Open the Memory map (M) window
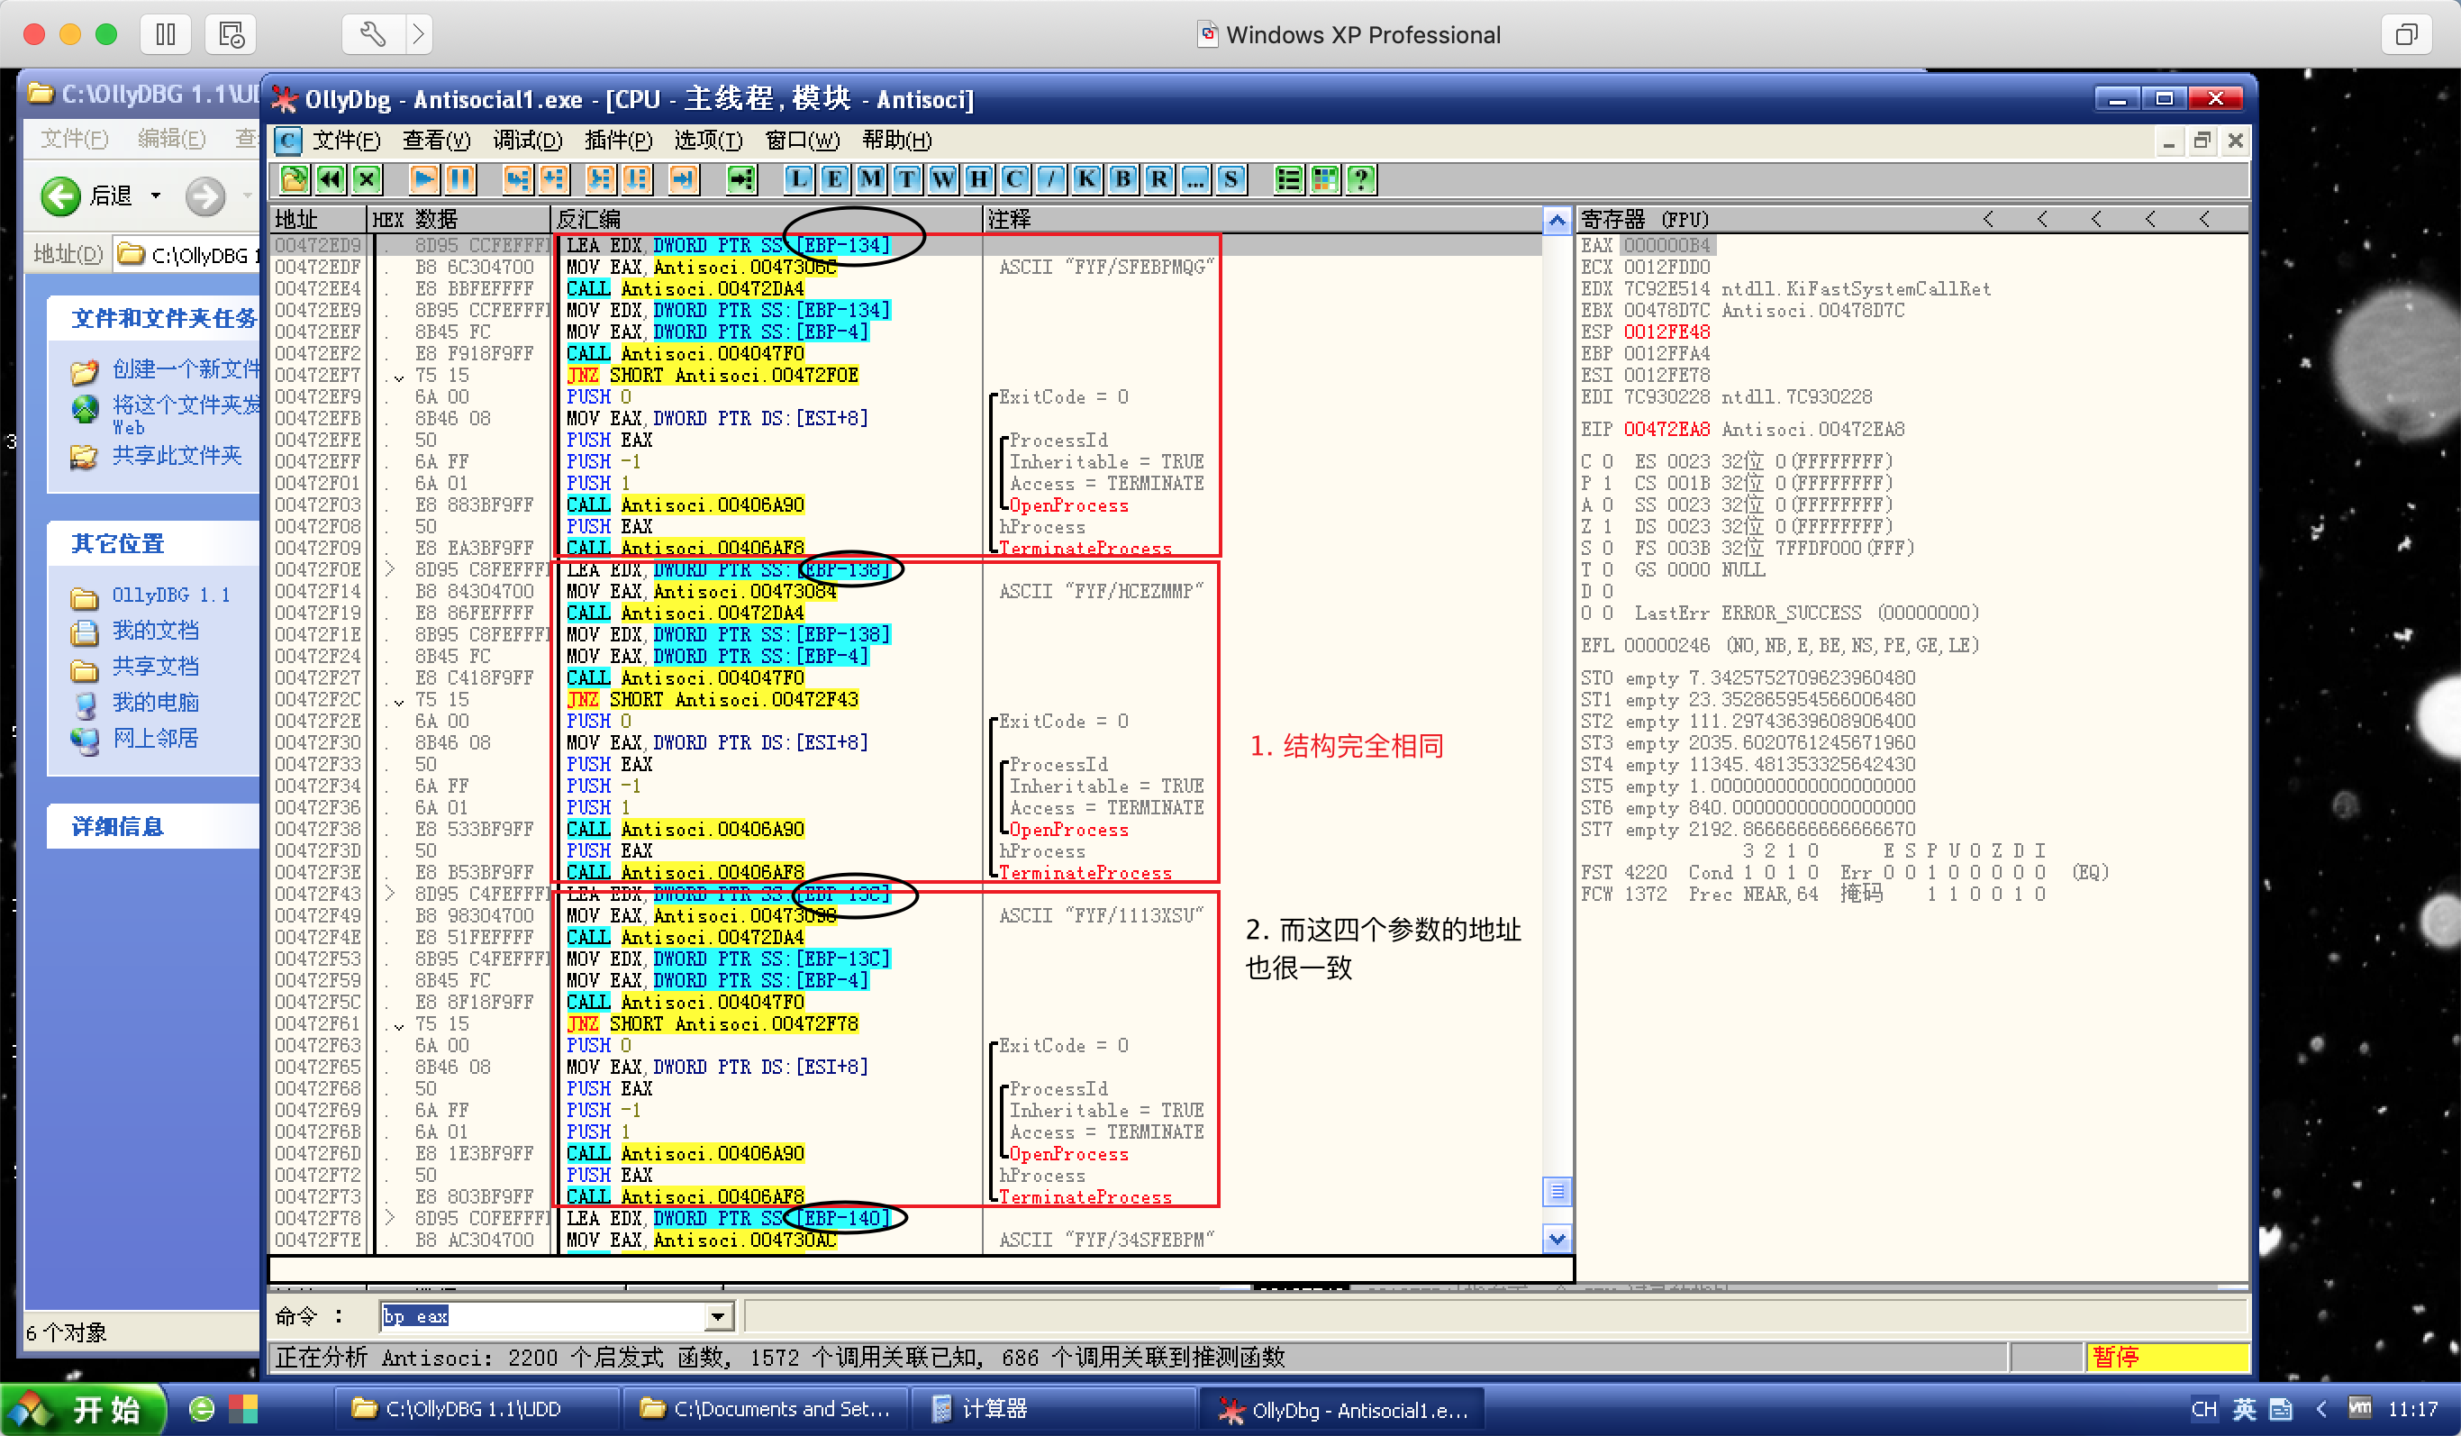 pyautogui.click(x=870, y=178)
